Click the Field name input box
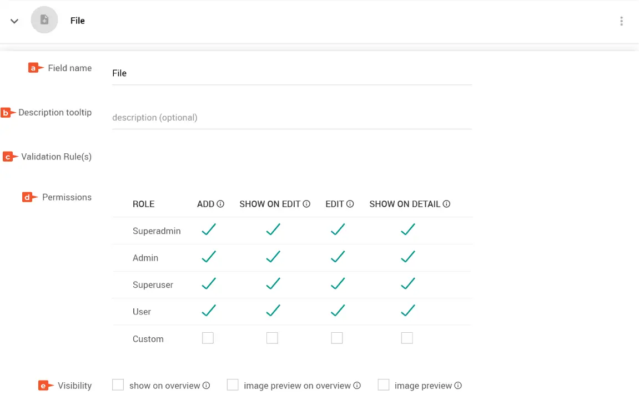The height and width of the screenshot is (395, 639). (291, 73)
